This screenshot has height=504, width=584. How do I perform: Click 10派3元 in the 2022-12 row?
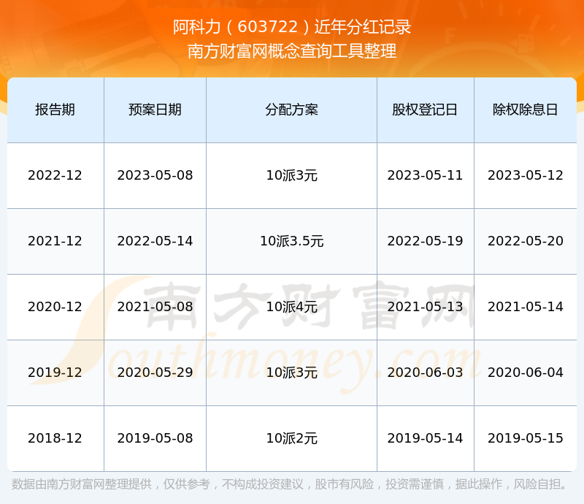(x=291, y=175)
